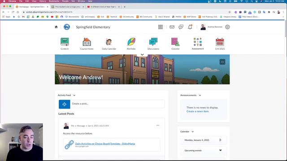
Task: Switch to the YouTube New Year tab
Action: (104, 7)
